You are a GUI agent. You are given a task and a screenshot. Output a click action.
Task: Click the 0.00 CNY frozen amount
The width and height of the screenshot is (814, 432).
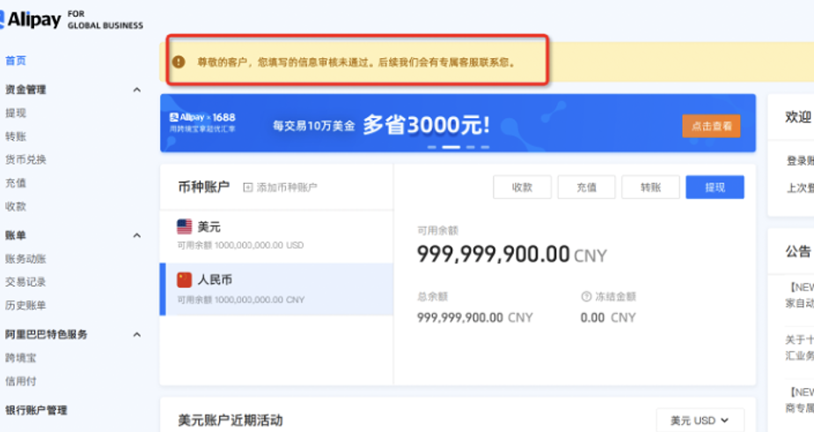pyautogui.click(x=608, y=318)
